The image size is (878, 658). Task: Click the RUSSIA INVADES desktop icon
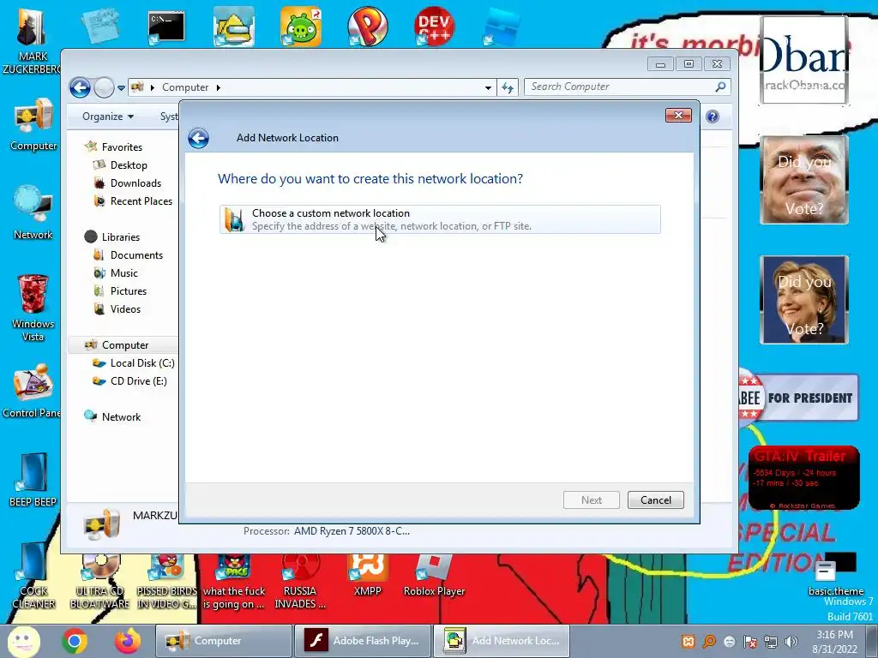pos(300,582)
